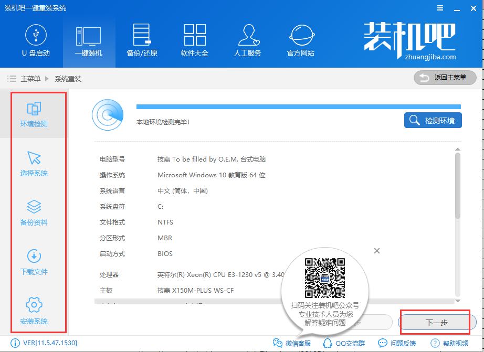Click the 中文 (简体, 中国) language value
Viewport: 484px width, 352px height.
(x=183, y=190)
